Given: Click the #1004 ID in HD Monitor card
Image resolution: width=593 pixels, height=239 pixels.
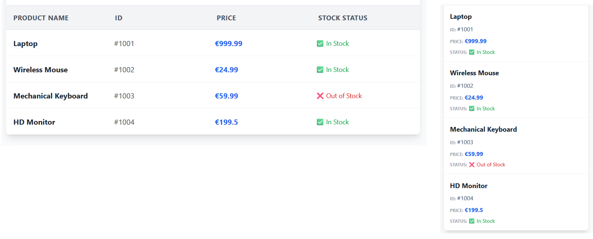Looking at the screenshot, I should click(x=465, y=198).
